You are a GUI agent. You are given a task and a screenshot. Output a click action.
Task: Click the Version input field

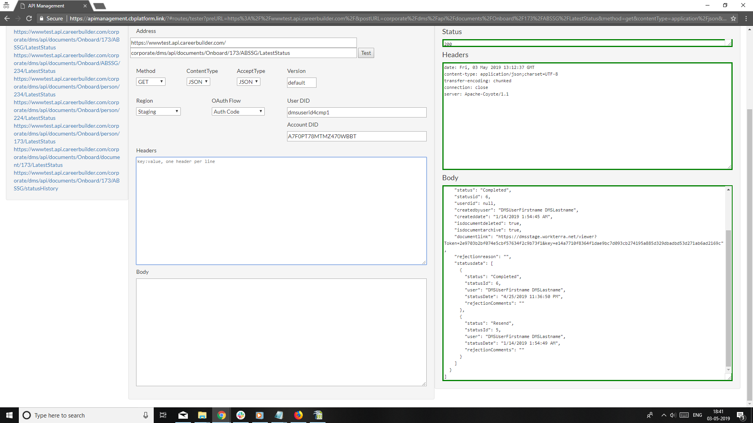302,83
